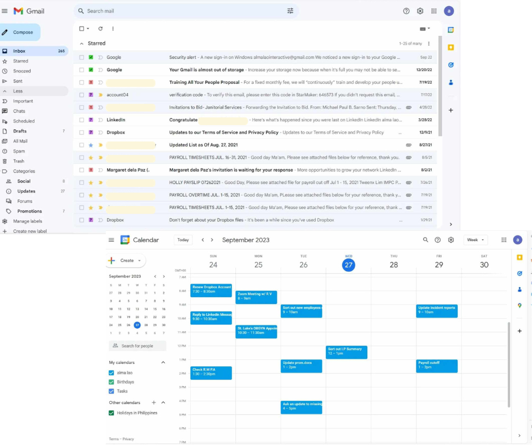The height and width of the screenshot is (446, 532).
Task: Open Calendar settings gear icon
Action: [451, 240]
